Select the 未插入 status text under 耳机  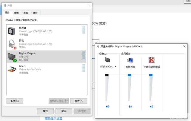[22, 47]
